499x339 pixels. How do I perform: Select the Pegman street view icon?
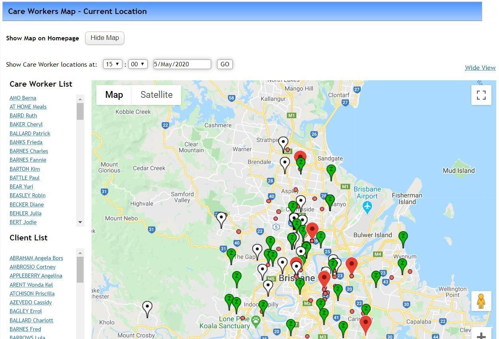(481, 301)
